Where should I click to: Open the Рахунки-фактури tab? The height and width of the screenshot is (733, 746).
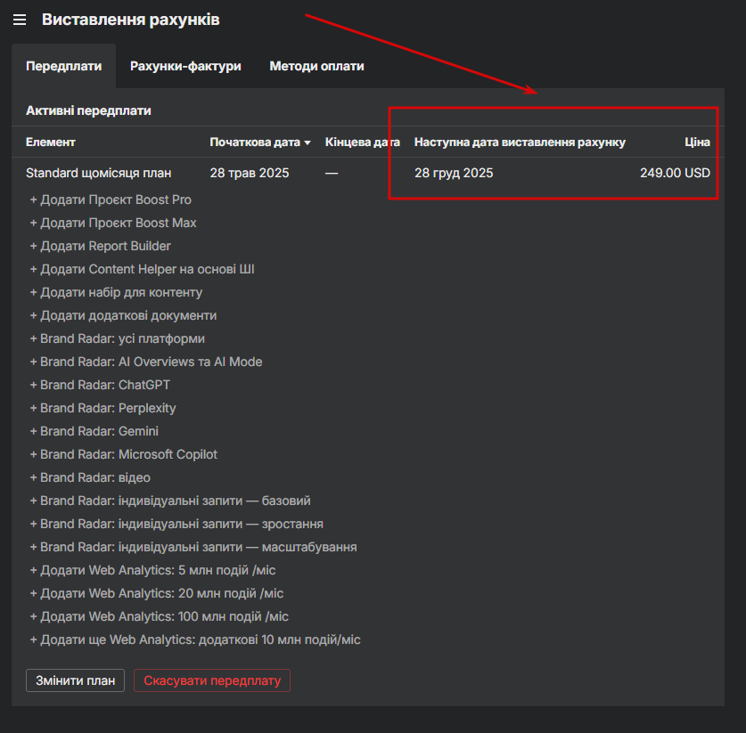tap(185, 66)
